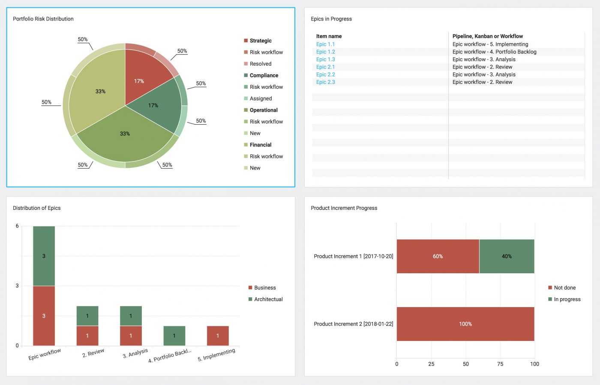Viewport: 600px width, 385px height.
Task: Select the Epic 2.3 link
Action: pyautogui.click(x=325, y=82)
